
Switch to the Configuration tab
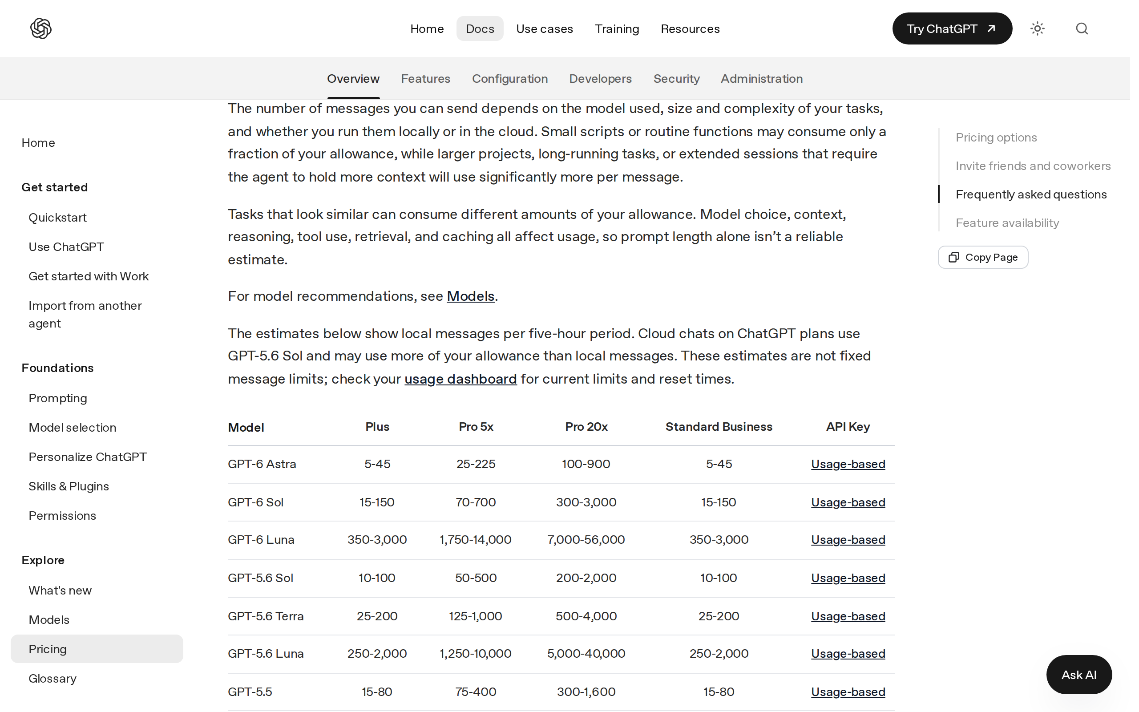[510, 79]
